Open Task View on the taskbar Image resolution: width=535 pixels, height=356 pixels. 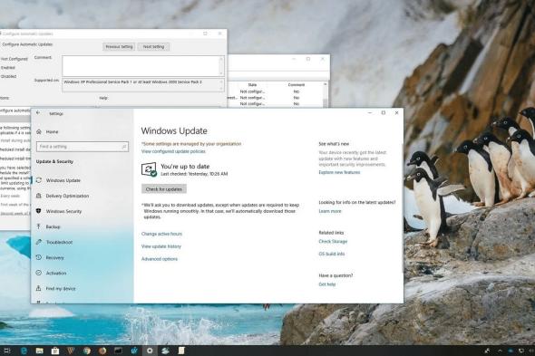tap(7, 351)
